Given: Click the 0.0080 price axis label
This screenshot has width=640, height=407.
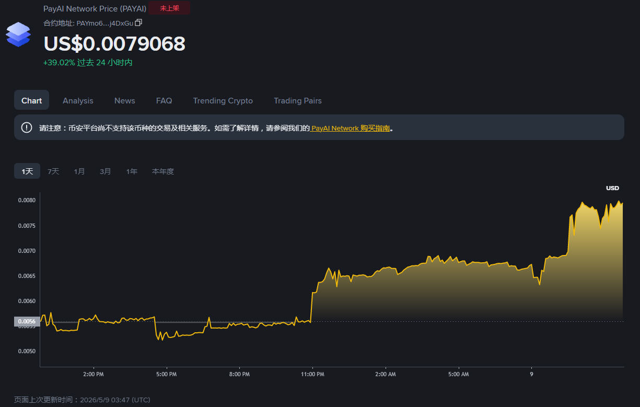Looking at the screenshot, I should tap(27, 201).
